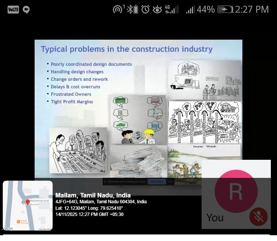
Task: Tap the alarm clock status icon
Action: click(145, 10)
